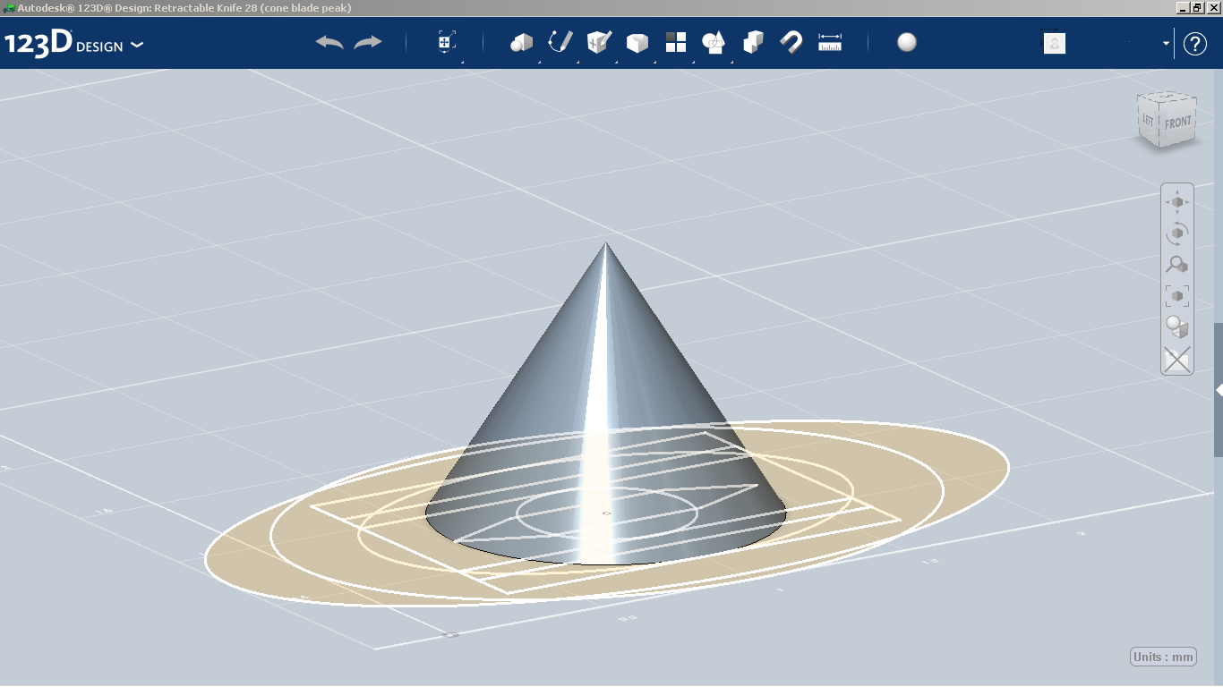Viewport: 1223px width, 687px height.
Task: Open the Units : mm button
Action: (x=1163, y=657)
